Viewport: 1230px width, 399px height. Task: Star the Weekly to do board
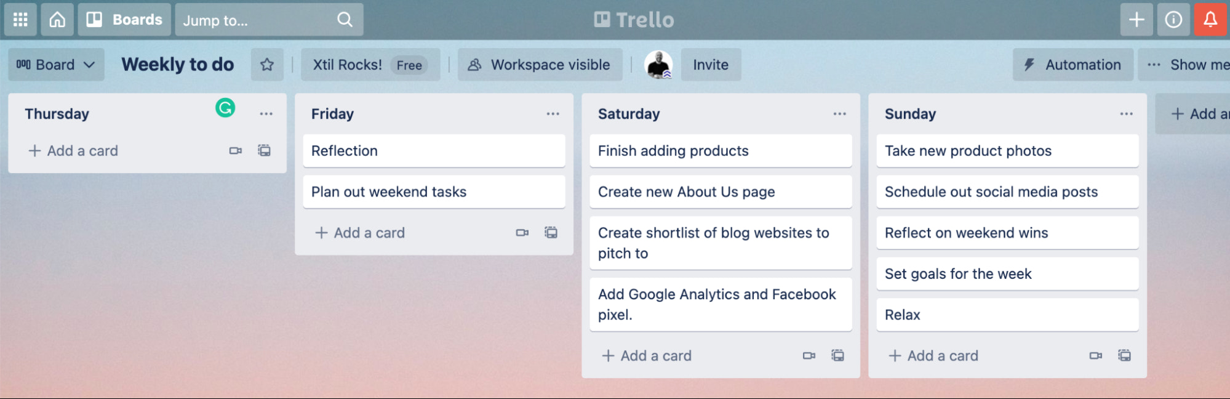(267, 65)
